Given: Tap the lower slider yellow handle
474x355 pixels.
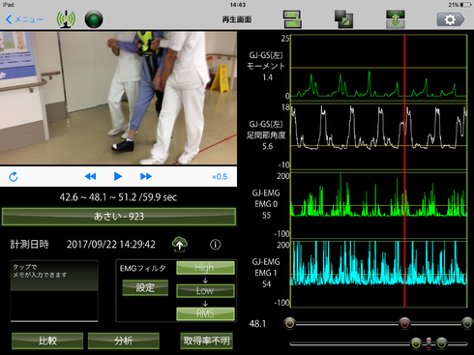Looking at the screenshot, I should pos(416,343).
